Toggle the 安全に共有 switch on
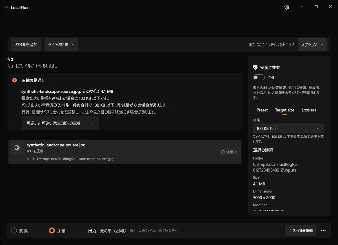Image resolution: width=338 pixels, height=245 pixels. tap(259, 78)
